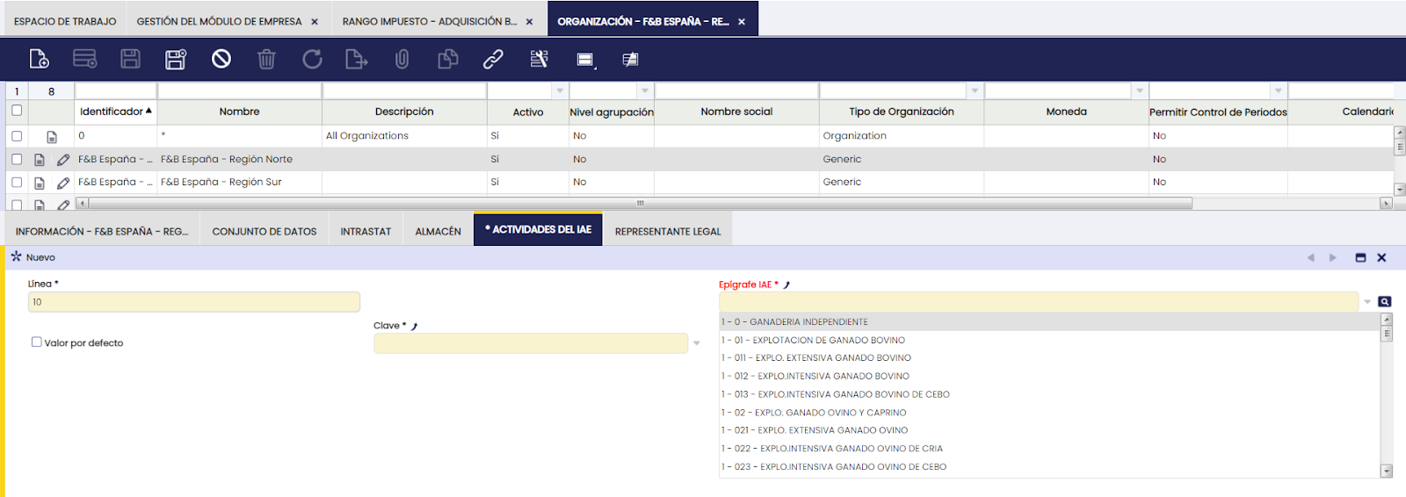Edit the Región Norte row in grid
The image size is (1406, 497).
63,160
